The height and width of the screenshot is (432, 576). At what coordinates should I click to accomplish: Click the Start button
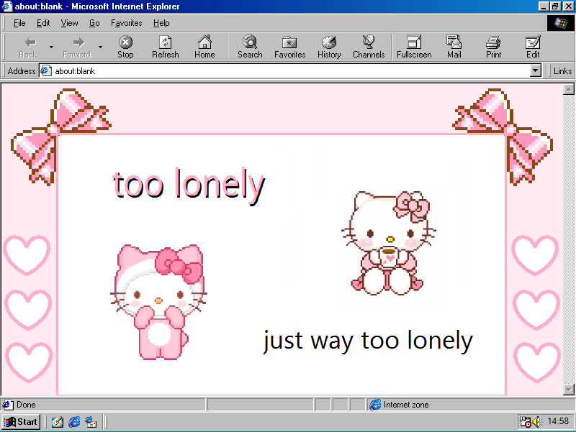tap(21, 422)
